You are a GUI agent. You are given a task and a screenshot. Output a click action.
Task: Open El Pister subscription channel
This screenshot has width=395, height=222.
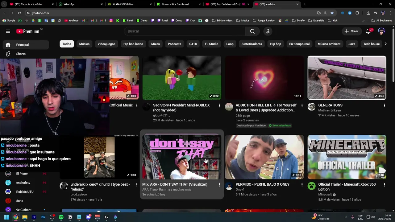click(x=26, y=174)
